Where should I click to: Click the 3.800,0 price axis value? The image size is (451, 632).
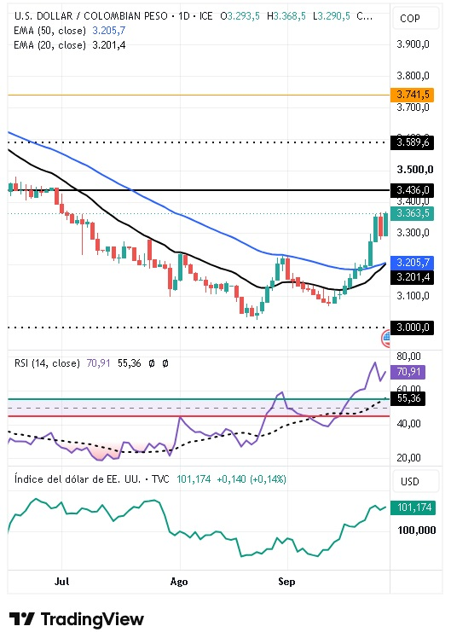[413, 76]
